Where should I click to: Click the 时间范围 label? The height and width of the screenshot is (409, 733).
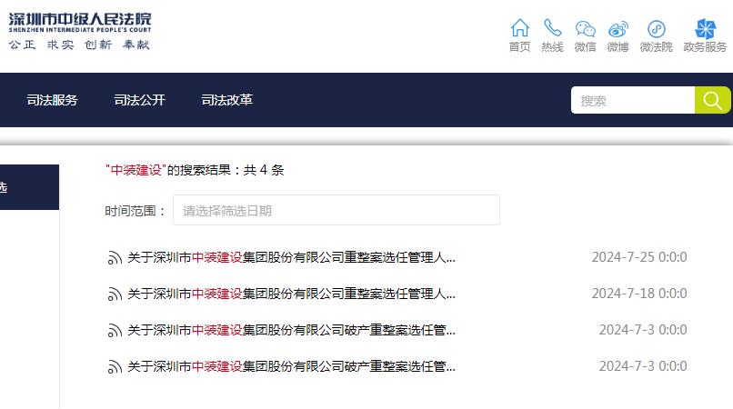tap(136, 211)
